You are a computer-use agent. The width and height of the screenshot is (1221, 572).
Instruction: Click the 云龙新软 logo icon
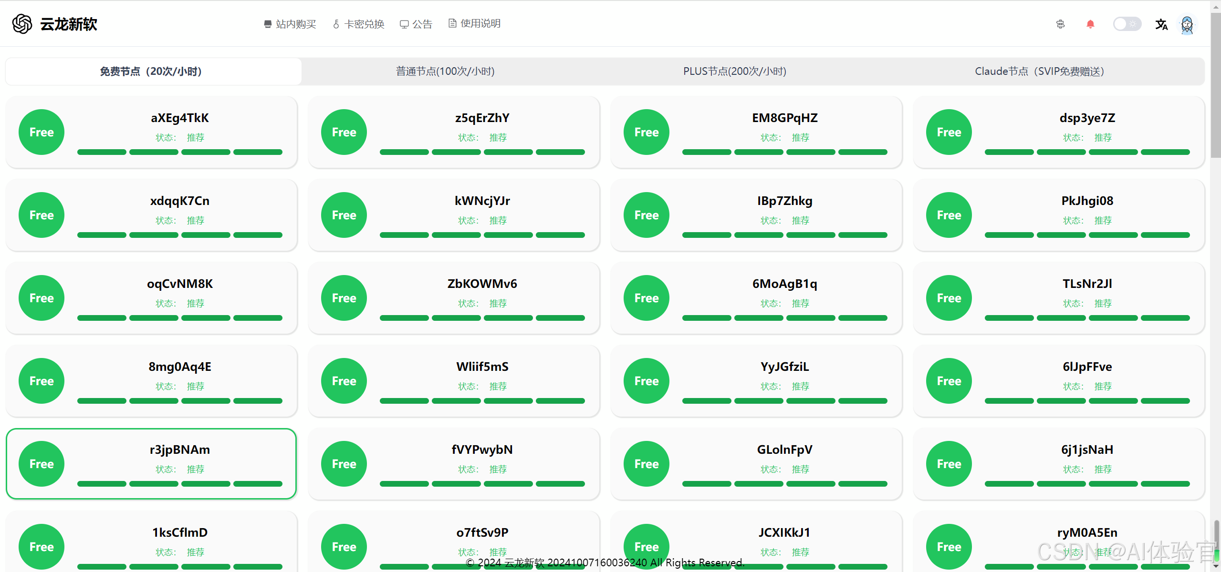(22, 24)
